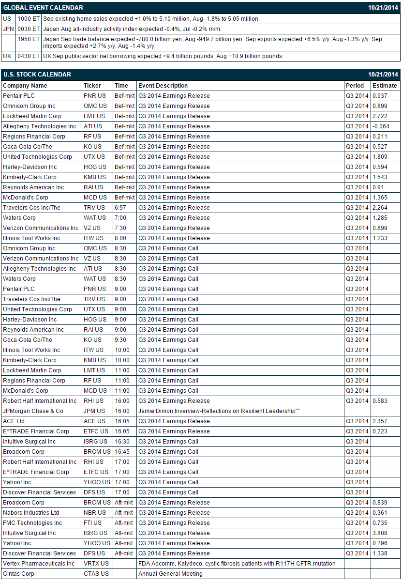
Task: Click Illinois Tool Works' estimate 1.233
Action: pyautogui.click(x=380, y=238)
